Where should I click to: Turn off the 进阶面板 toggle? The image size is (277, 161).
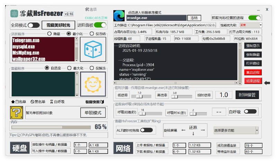pyautogui.click(x=100, y=25)
